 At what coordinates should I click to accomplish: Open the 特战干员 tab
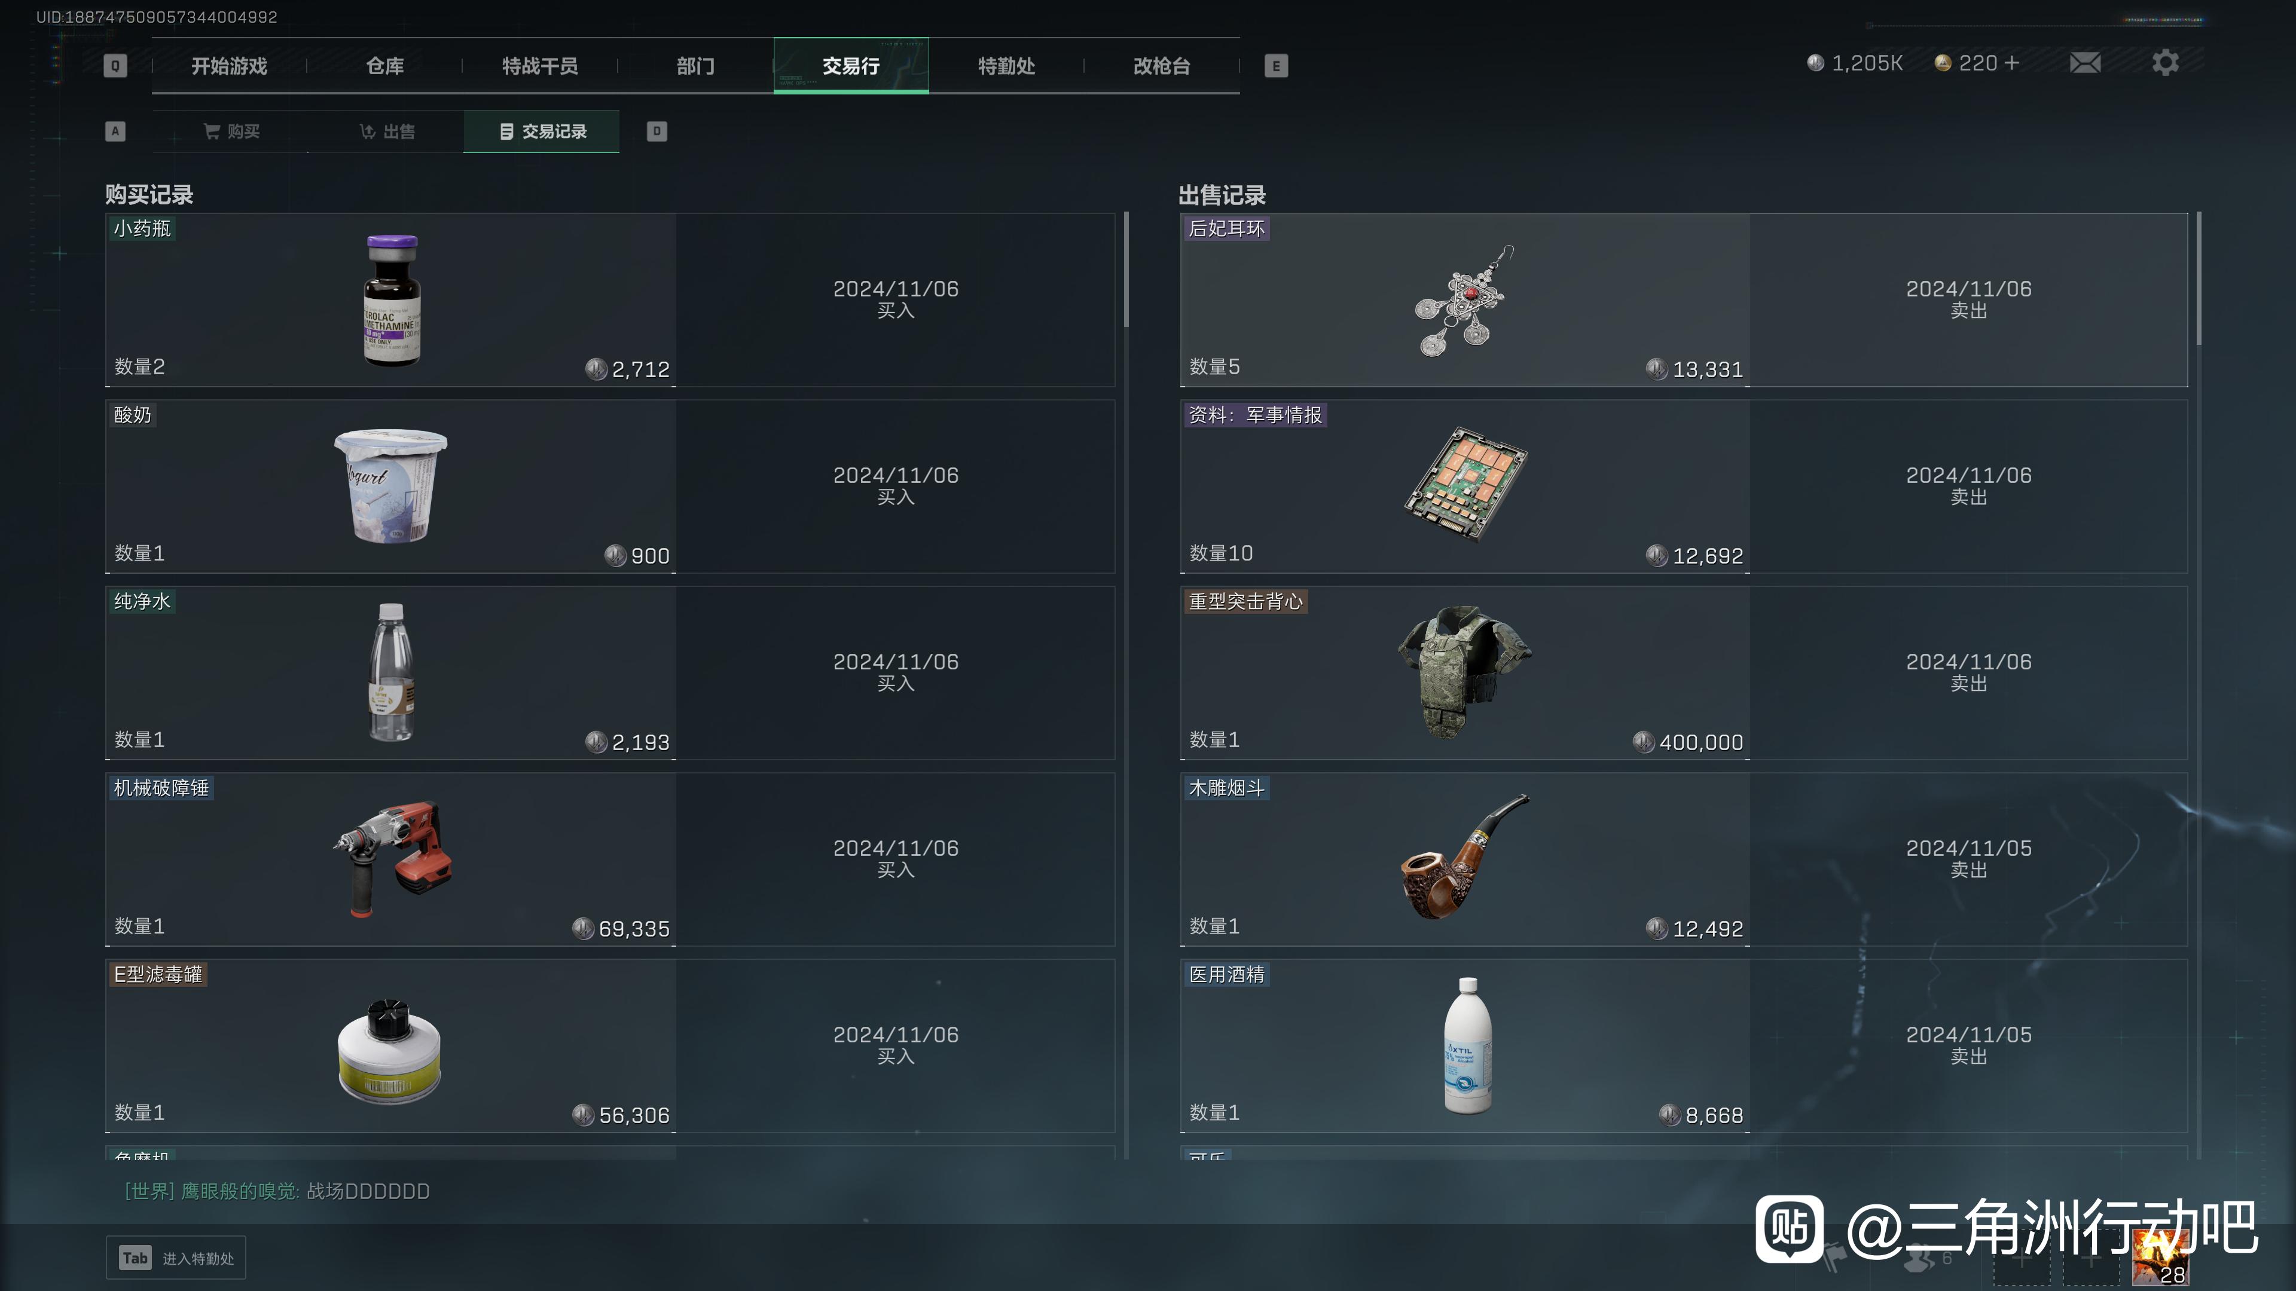point(540,66)
